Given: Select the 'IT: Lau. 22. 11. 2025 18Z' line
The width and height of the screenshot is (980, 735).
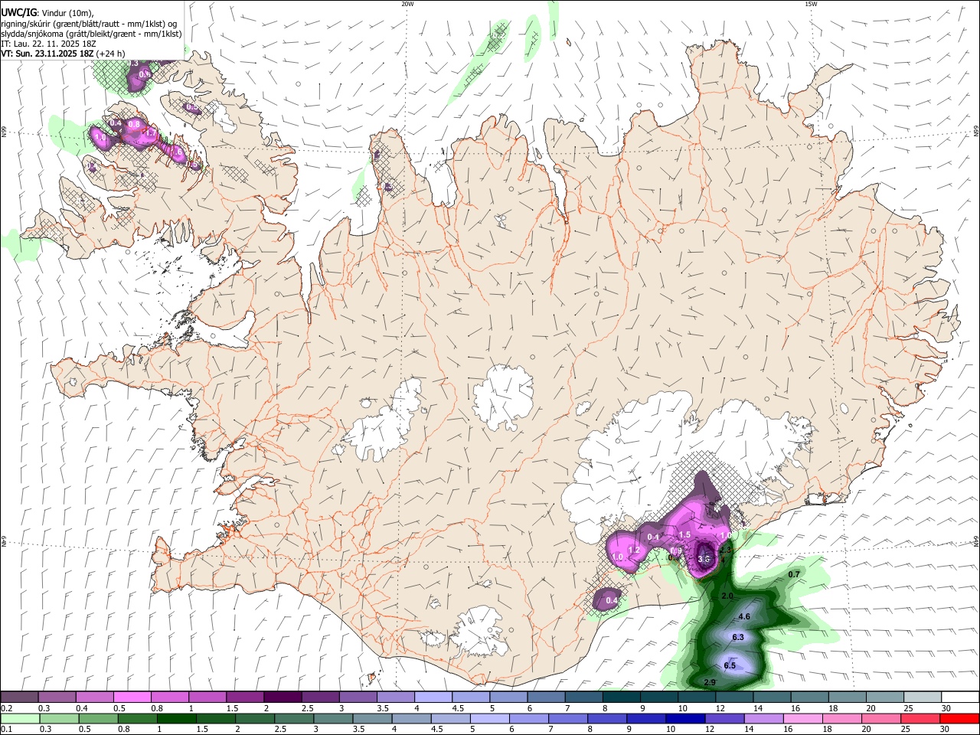Looking at the screenshot, I should 48,44.
